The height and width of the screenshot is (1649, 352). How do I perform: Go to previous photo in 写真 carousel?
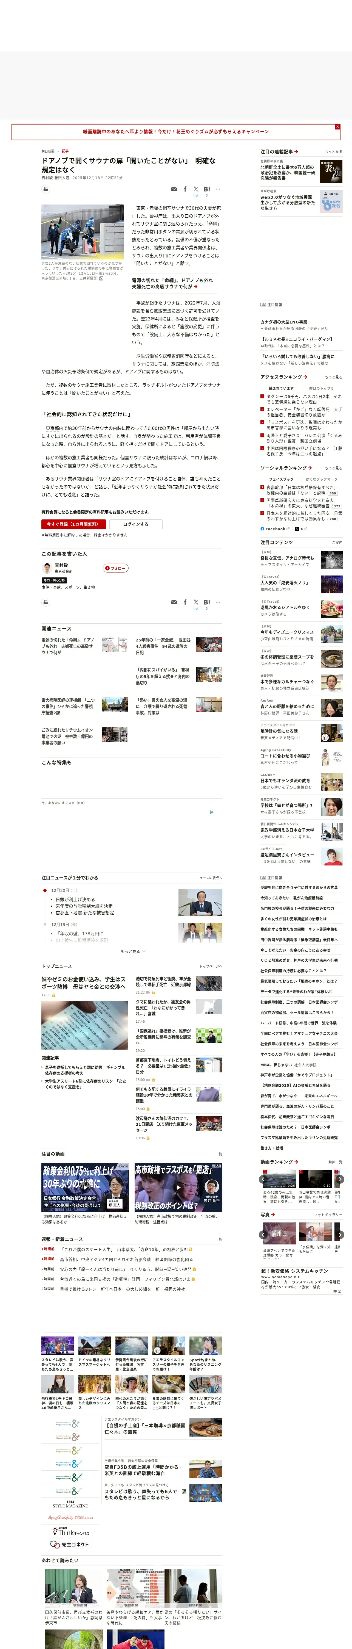click(x=264, y=1235)
